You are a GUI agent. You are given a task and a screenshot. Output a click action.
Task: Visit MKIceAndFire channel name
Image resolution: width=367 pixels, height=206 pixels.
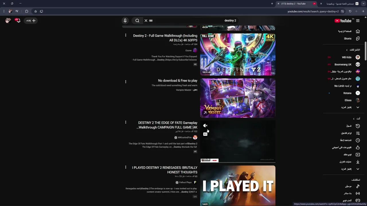[x=185, y=138]
